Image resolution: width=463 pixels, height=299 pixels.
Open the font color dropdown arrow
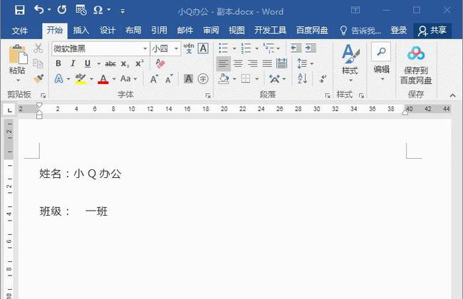[x=114, y=79]
